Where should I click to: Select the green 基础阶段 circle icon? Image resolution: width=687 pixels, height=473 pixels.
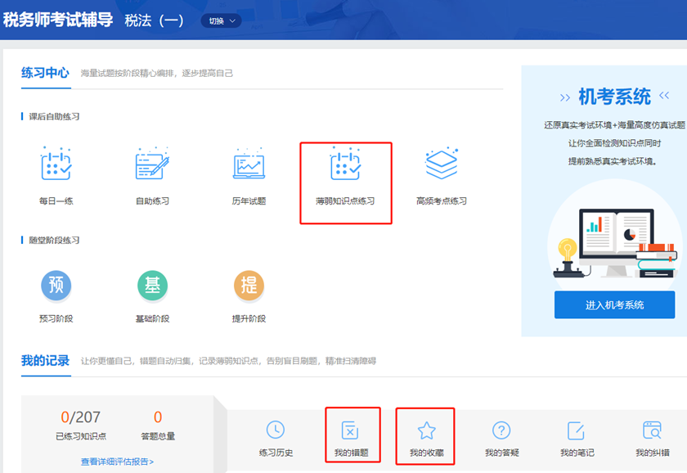pos(152,285)
